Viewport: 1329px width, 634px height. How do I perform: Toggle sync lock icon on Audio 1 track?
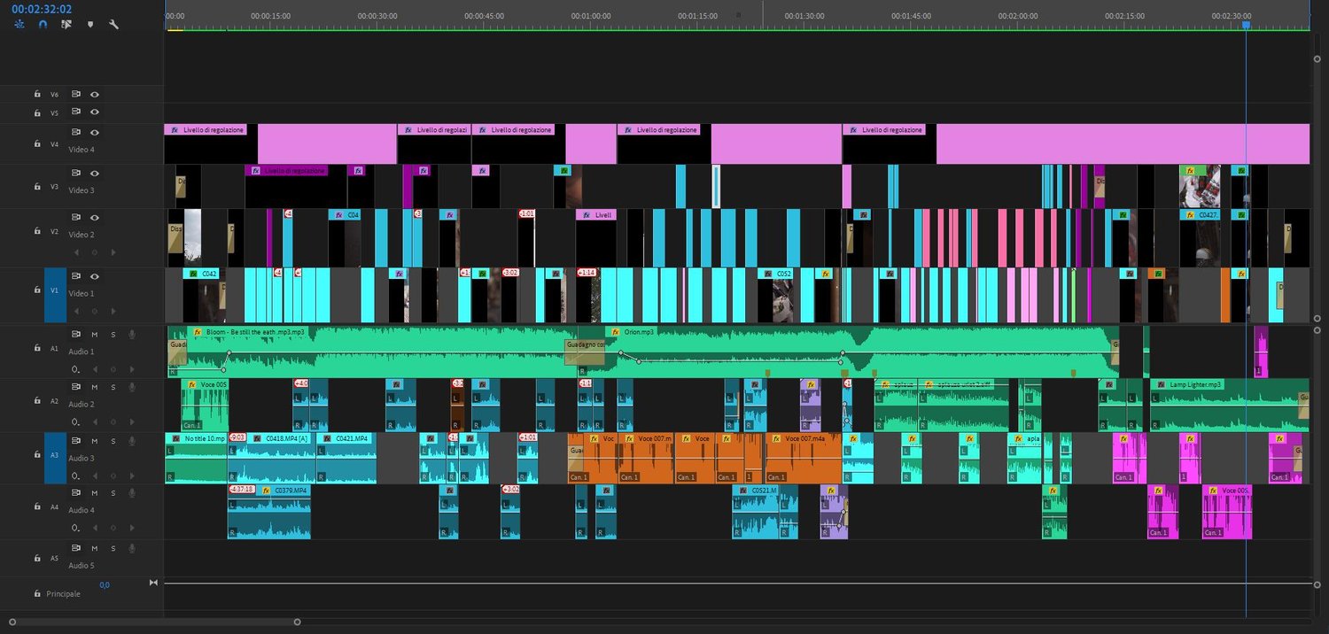[76, 334]
